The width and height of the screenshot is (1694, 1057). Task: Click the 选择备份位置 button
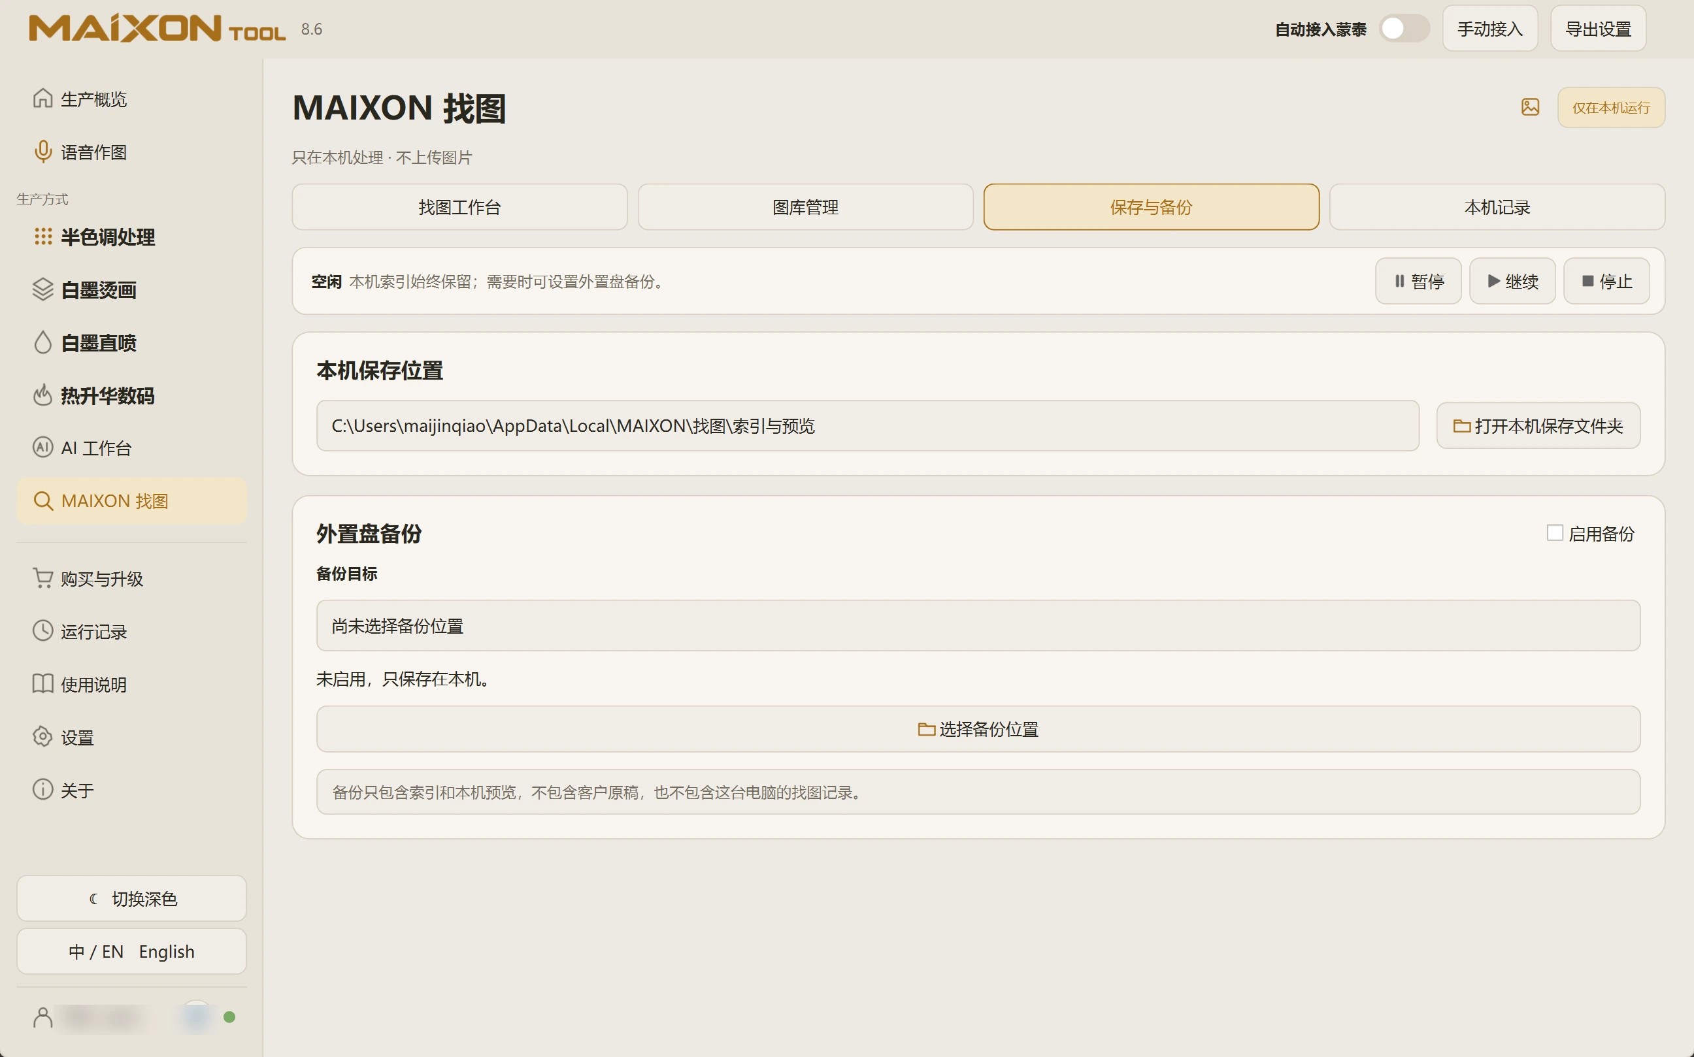point(978,729)
